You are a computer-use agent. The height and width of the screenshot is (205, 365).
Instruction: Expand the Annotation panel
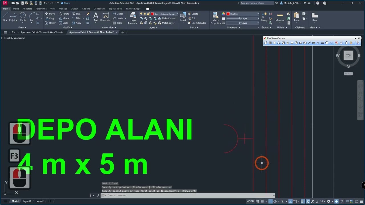point(109,28)
